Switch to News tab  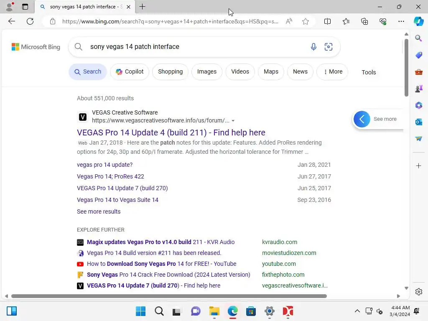(300, 72)
